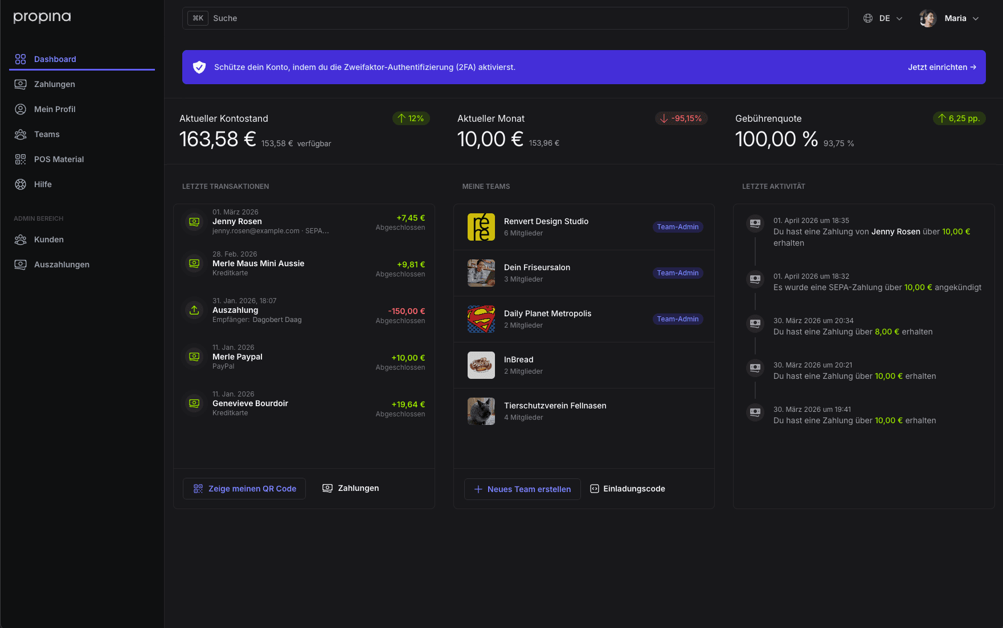Select the Mein Profil icon in the sidebar

point(21,109)
